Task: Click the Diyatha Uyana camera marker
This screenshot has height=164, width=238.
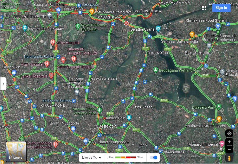Action: coord(158,29)
